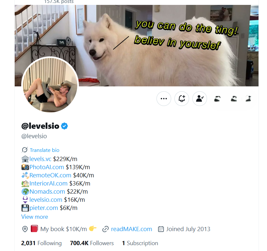The image size is (267, 251).
Task: Visit Nomads.com link
Action: click(x=47, y=192)
